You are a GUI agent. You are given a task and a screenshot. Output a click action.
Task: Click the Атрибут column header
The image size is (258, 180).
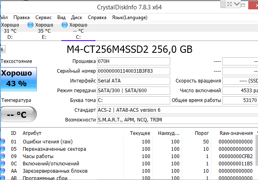click(32, 133)
